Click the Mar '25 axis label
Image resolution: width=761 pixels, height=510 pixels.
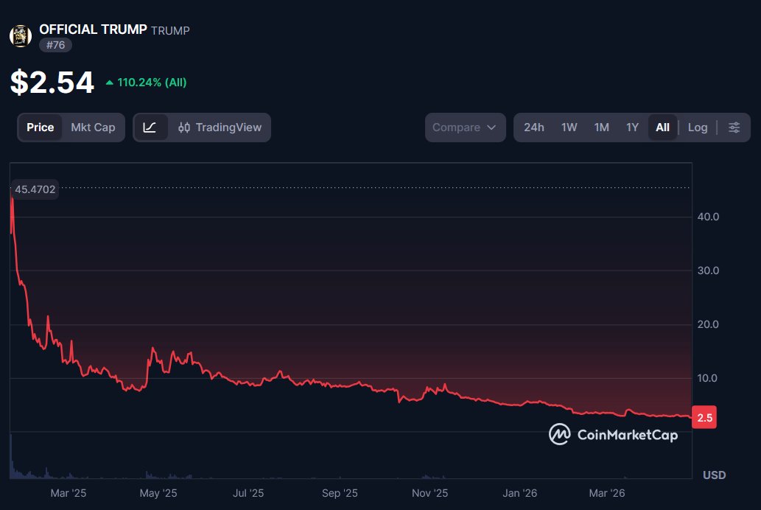click(69, 493)
